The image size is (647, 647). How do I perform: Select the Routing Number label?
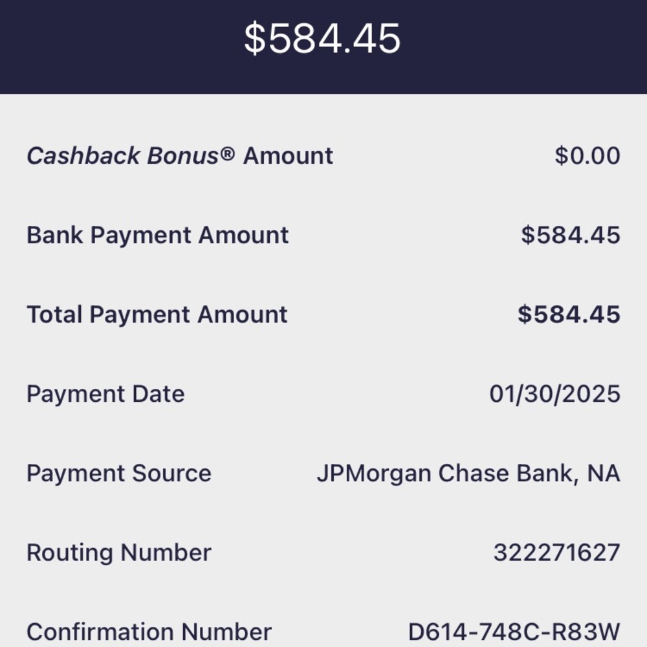click(119, 553)
